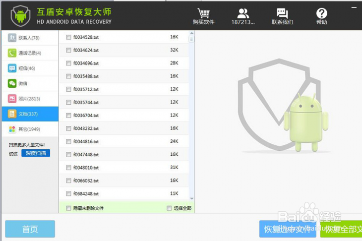The image size is (362, 241).
Task: Check the box for f0066032.txt
Action: (x=68, y=181)
